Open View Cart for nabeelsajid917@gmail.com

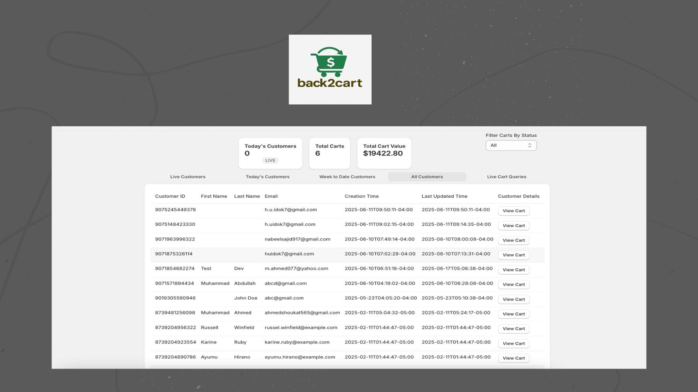click(513, 240)
